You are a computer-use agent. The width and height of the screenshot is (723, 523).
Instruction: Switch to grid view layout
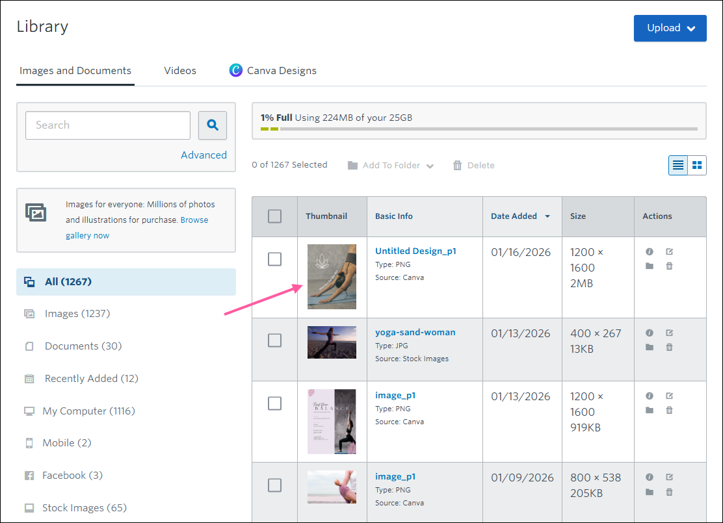pos(696,165)
